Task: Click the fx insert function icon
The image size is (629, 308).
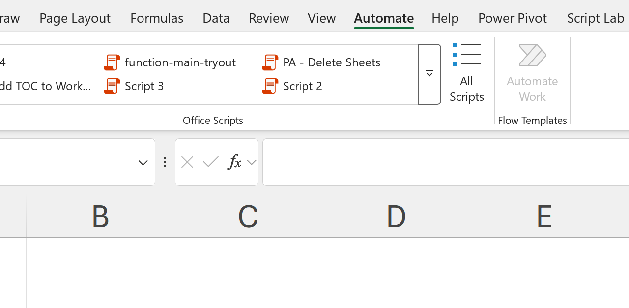Action: [234, 162]
